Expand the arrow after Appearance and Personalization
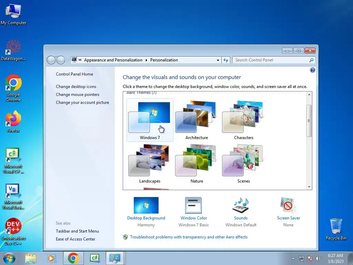 (x=146, y=60)
